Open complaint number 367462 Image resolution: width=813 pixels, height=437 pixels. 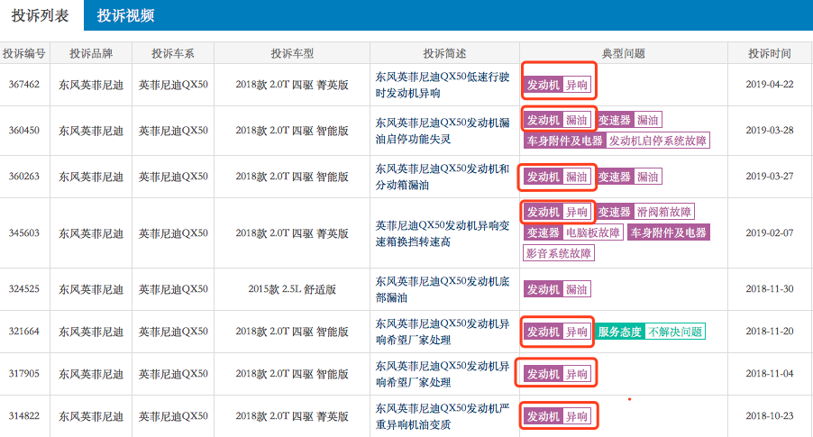(23, 85)
